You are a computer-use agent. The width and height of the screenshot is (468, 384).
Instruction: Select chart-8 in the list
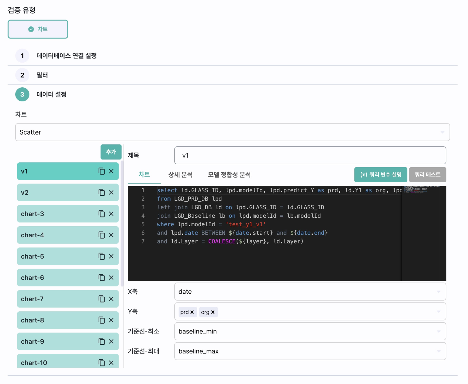point(68,320)
